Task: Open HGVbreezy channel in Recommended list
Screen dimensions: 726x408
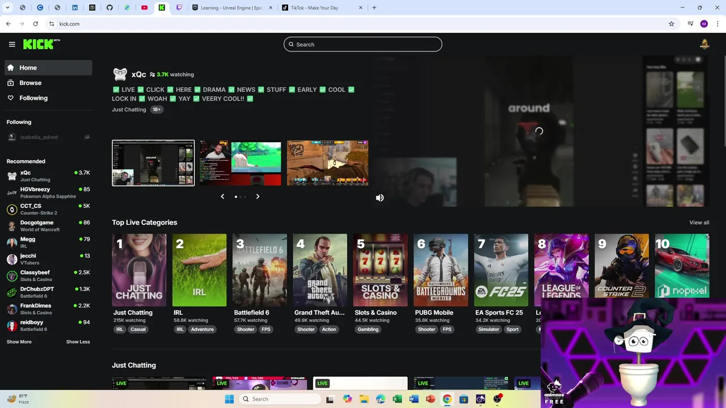Action: (x=48, y=193)
